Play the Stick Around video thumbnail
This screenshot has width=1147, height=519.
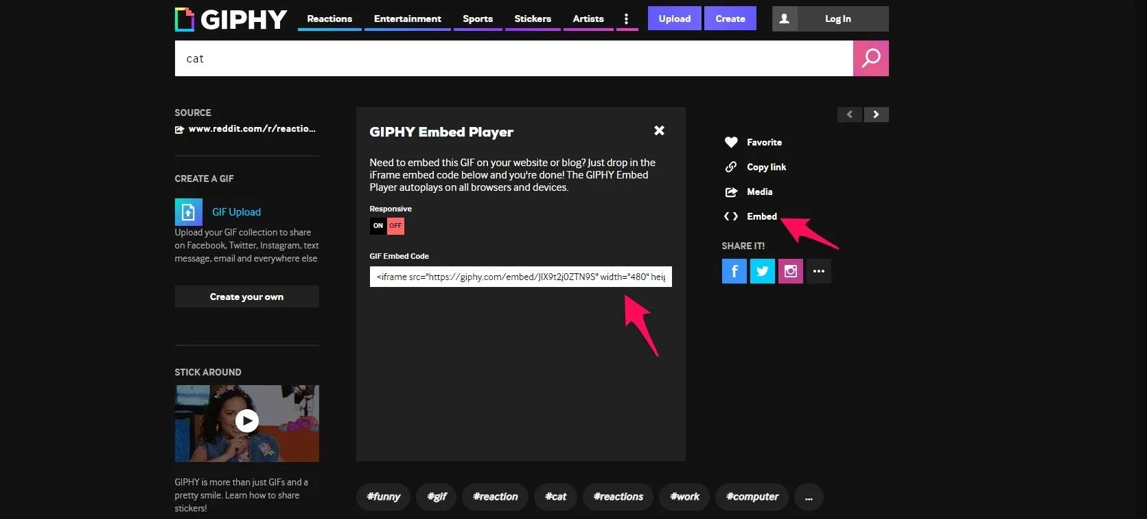246,421
